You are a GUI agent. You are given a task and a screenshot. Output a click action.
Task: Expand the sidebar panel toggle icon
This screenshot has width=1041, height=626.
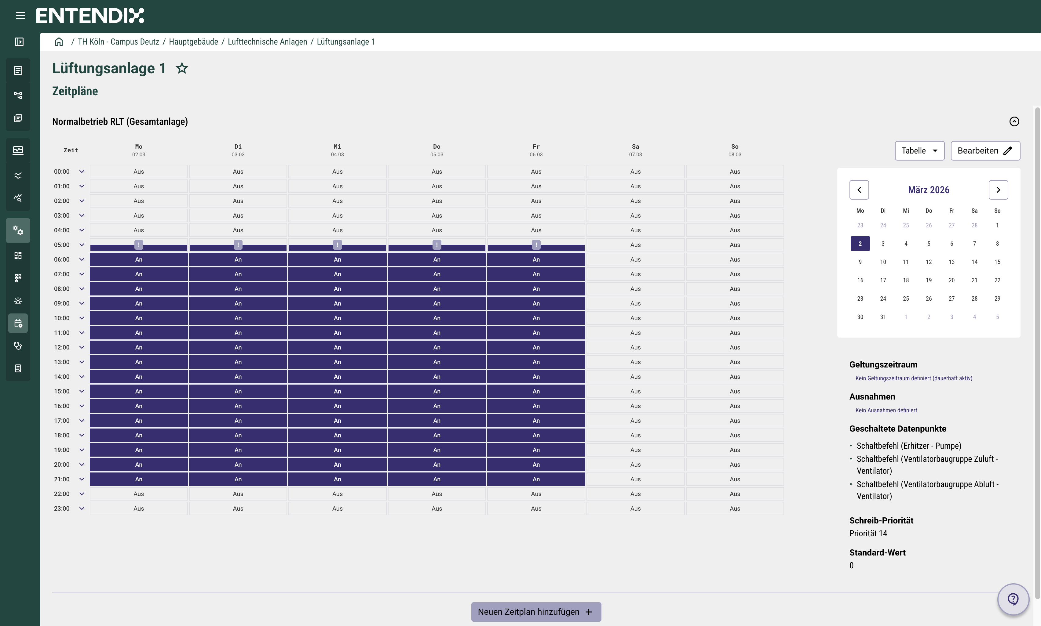click(19, 42)
